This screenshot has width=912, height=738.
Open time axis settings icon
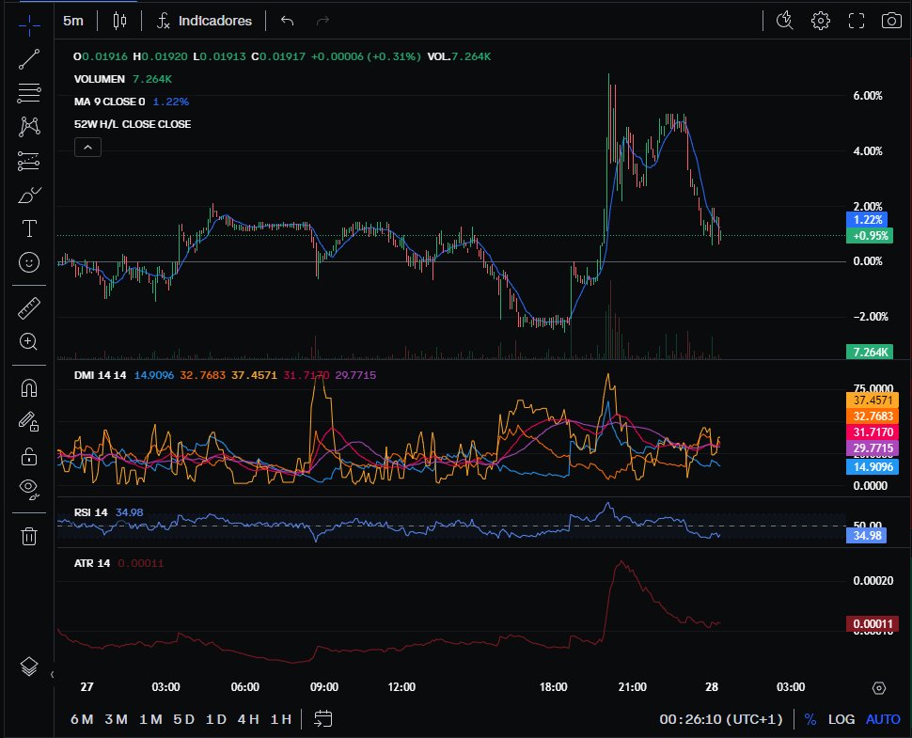tap(879, 688)
